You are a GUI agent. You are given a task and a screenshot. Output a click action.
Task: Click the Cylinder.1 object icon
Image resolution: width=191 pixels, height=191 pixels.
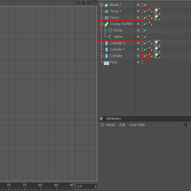click(x=106, y=50)
